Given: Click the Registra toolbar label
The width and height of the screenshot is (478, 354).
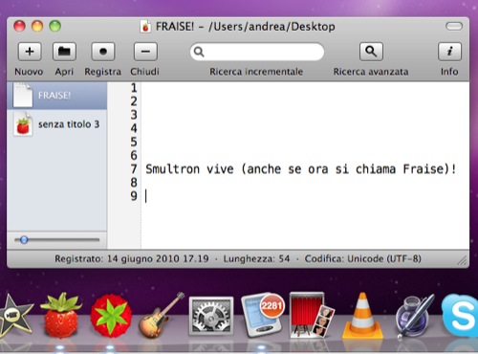Looking at the screenshot, I should pos(103,72).
